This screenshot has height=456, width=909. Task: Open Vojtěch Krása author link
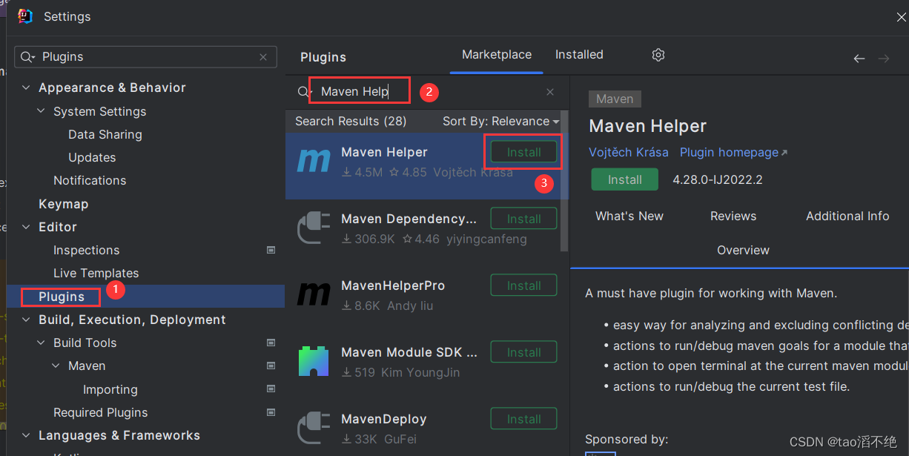coord(629,152)
